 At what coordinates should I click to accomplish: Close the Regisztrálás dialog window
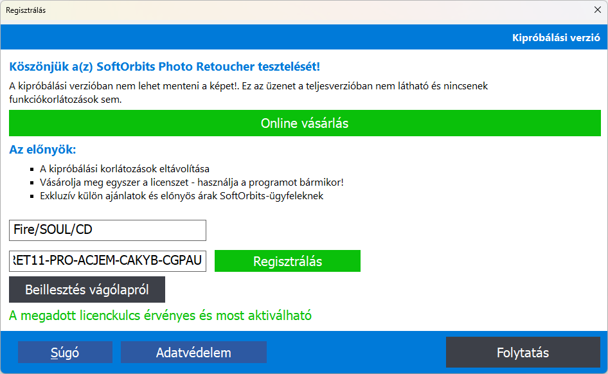[598, 10]
